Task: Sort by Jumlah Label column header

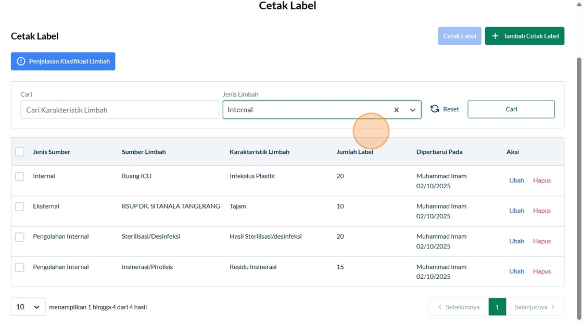Action: (354, 152)
